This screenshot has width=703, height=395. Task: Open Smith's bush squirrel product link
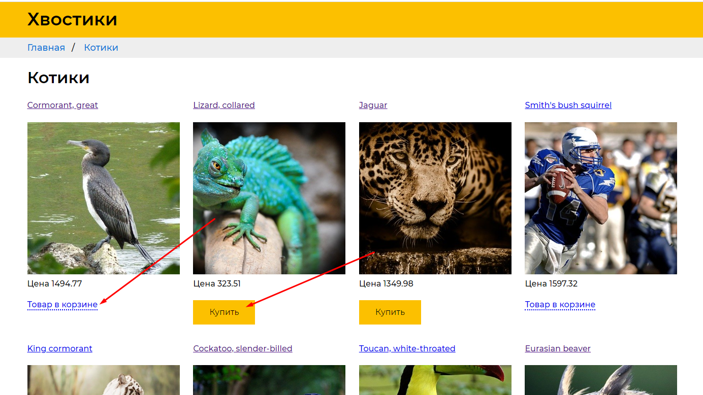(568, 105)
